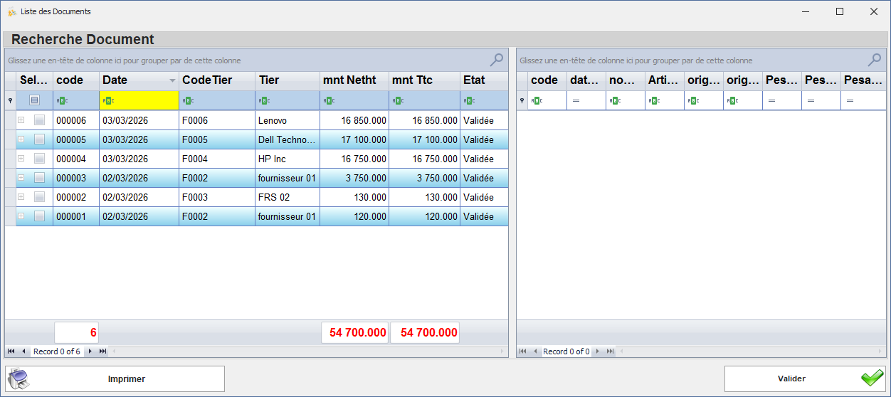Screen dimensions: 891x397
Task: Tick the selection checkbox for document 000003
Action: (x=39, y=178)
